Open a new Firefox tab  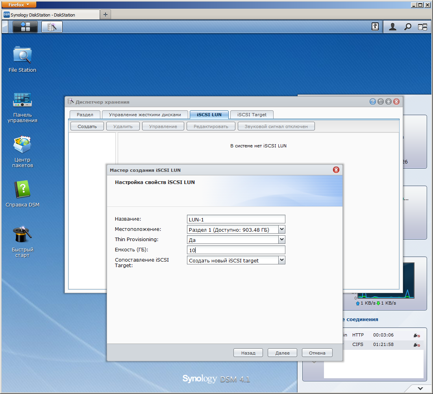tap(105, 14)
